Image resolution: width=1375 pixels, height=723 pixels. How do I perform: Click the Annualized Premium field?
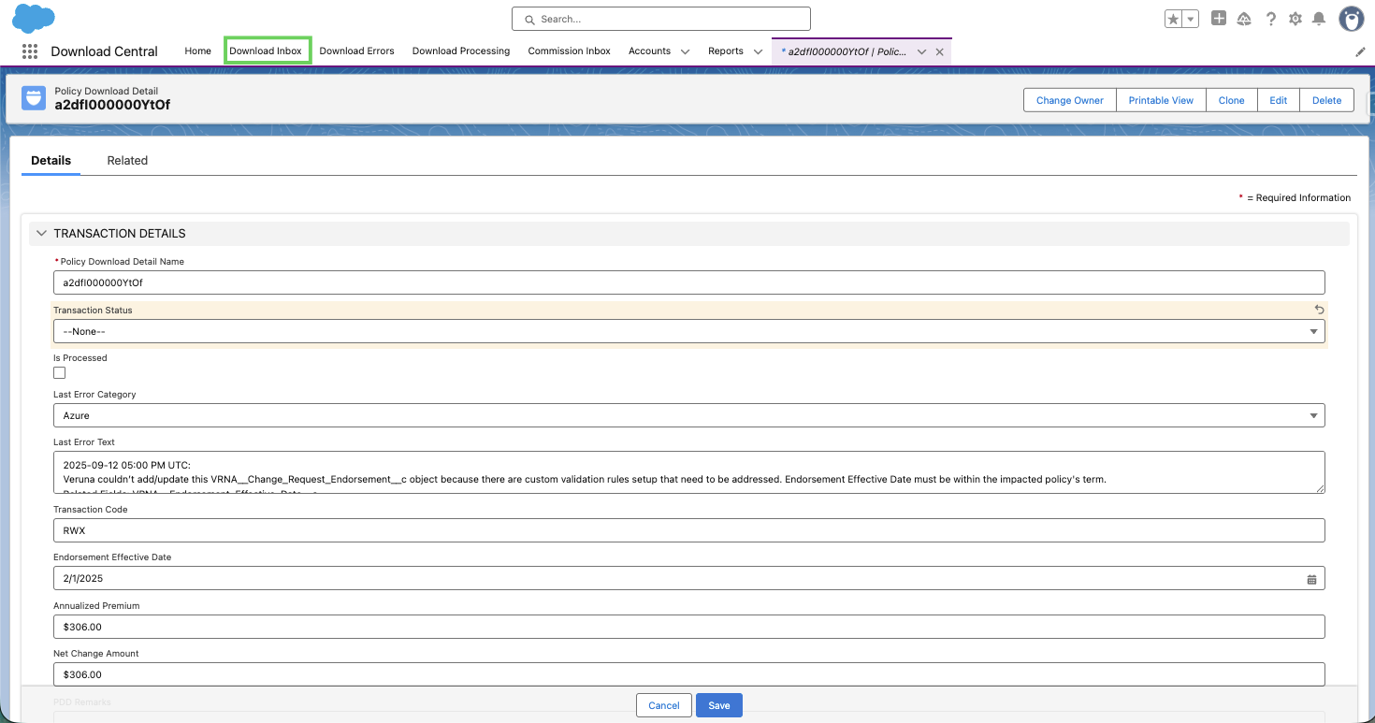[689, 627]
